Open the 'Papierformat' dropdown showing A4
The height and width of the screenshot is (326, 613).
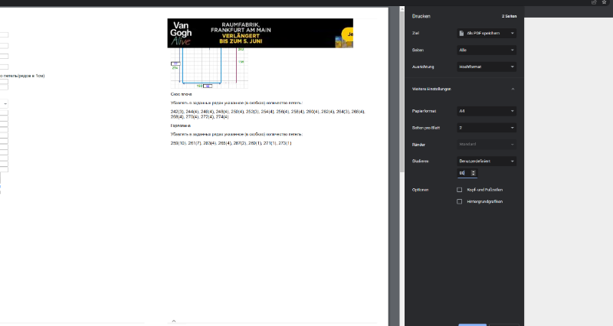tap(486, 111)
